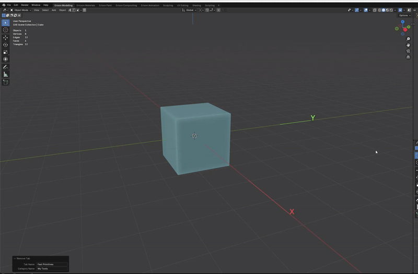Click the blue Z axis gizmo ball
This screenshot has height=274, width=418.
click(x=402, y=22)
